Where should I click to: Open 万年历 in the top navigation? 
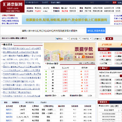click(x=118, y=11)
